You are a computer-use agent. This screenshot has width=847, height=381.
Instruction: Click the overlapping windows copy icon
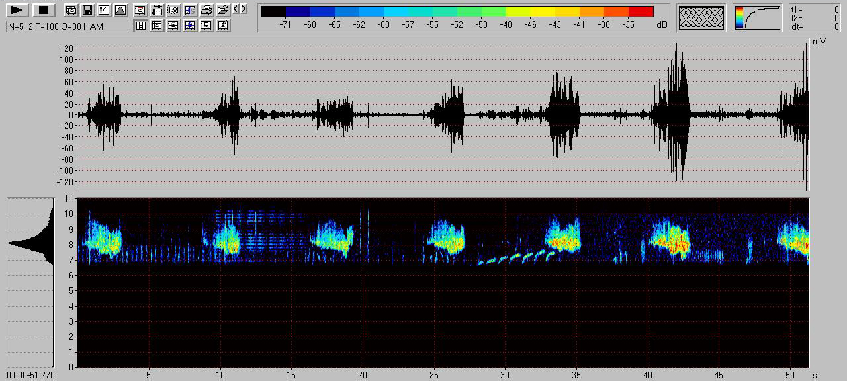70,10
